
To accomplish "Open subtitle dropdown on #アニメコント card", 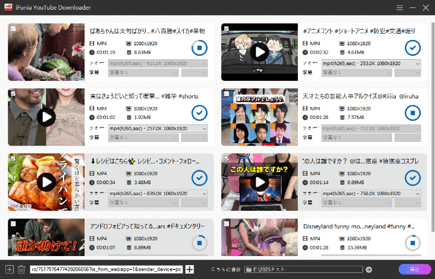I will pos(356,72).
